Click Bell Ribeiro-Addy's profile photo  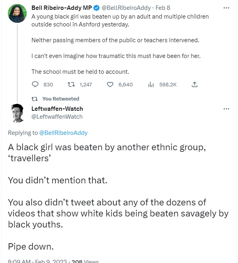point(17,13)
